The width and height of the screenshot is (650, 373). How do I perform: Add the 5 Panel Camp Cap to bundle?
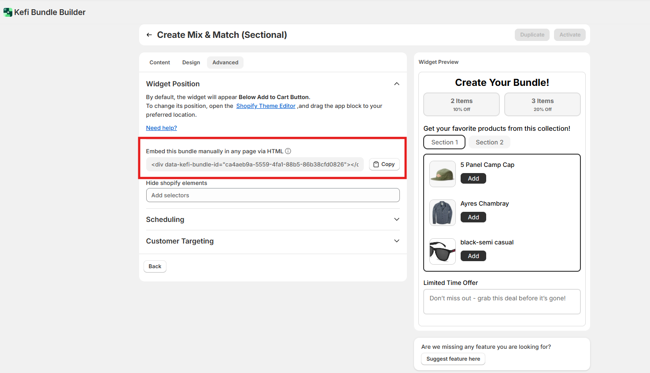click(x=473, y=178)
